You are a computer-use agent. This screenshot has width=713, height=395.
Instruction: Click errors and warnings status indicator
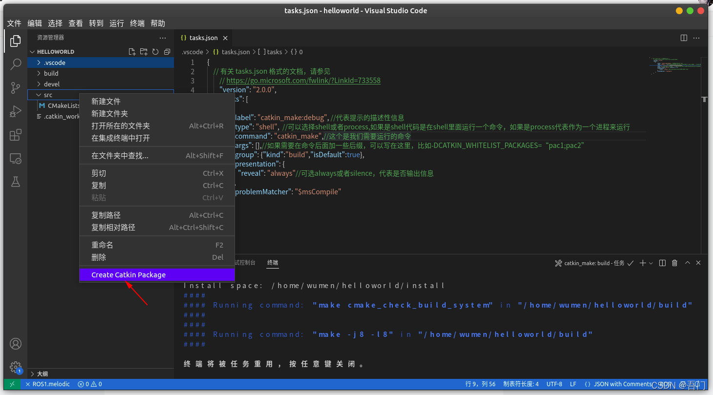pos(89,384)
